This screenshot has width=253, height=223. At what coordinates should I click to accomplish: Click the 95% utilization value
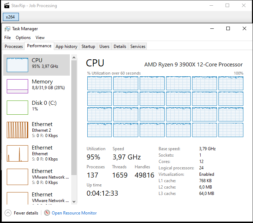(93, 157)
